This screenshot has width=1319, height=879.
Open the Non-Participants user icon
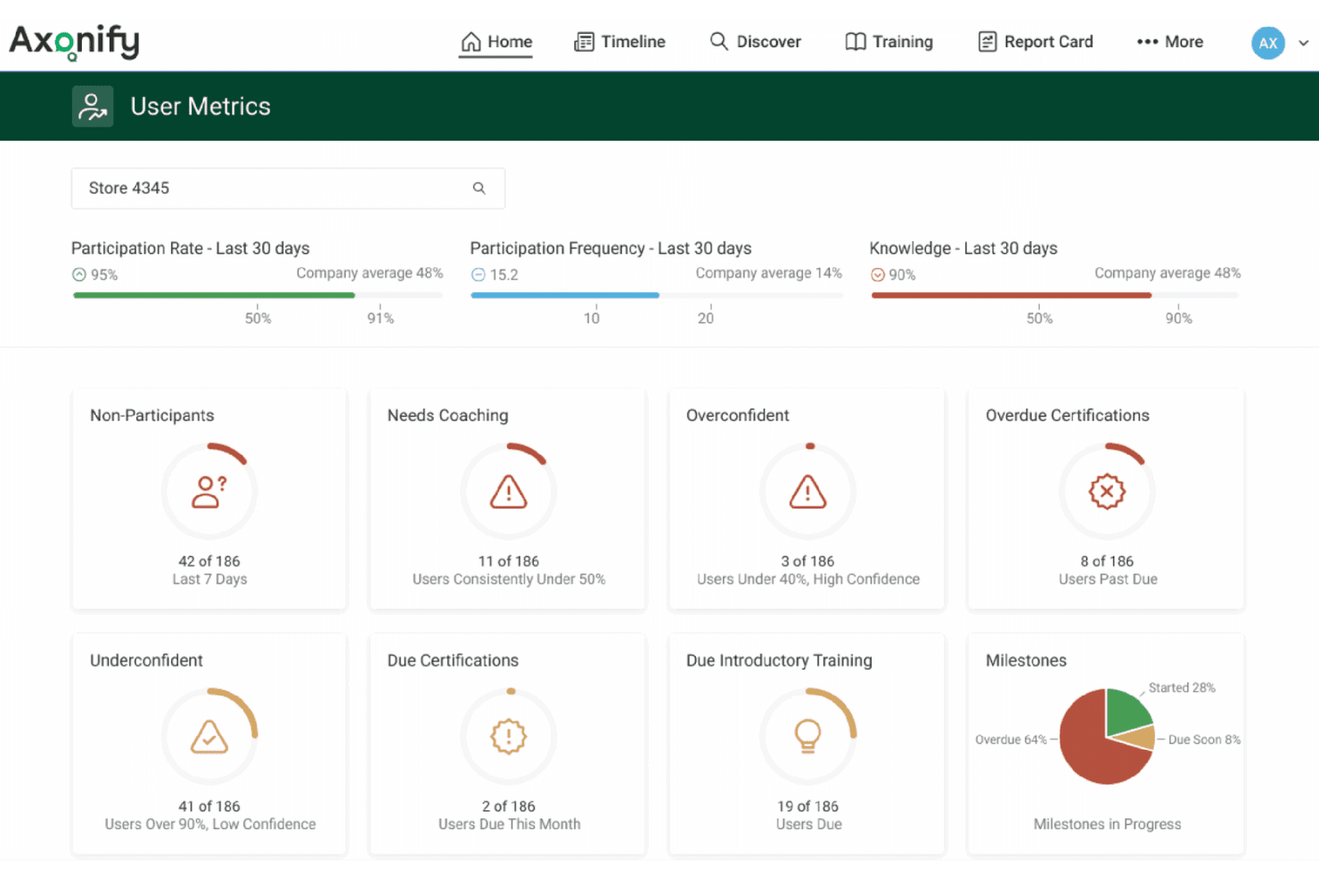coord(209,492)
